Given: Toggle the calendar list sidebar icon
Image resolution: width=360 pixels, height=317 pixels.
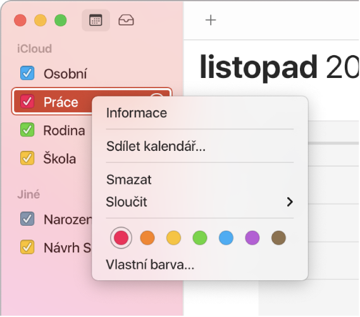Looking at the screenshot, I should [96, 20].
